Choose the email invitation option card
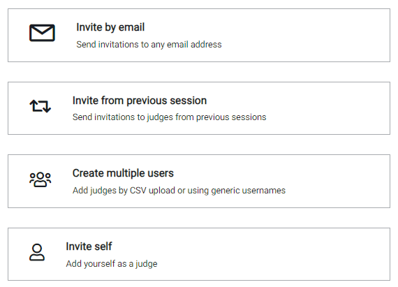This screenshot has width=398, height=287. coord(199,36)
